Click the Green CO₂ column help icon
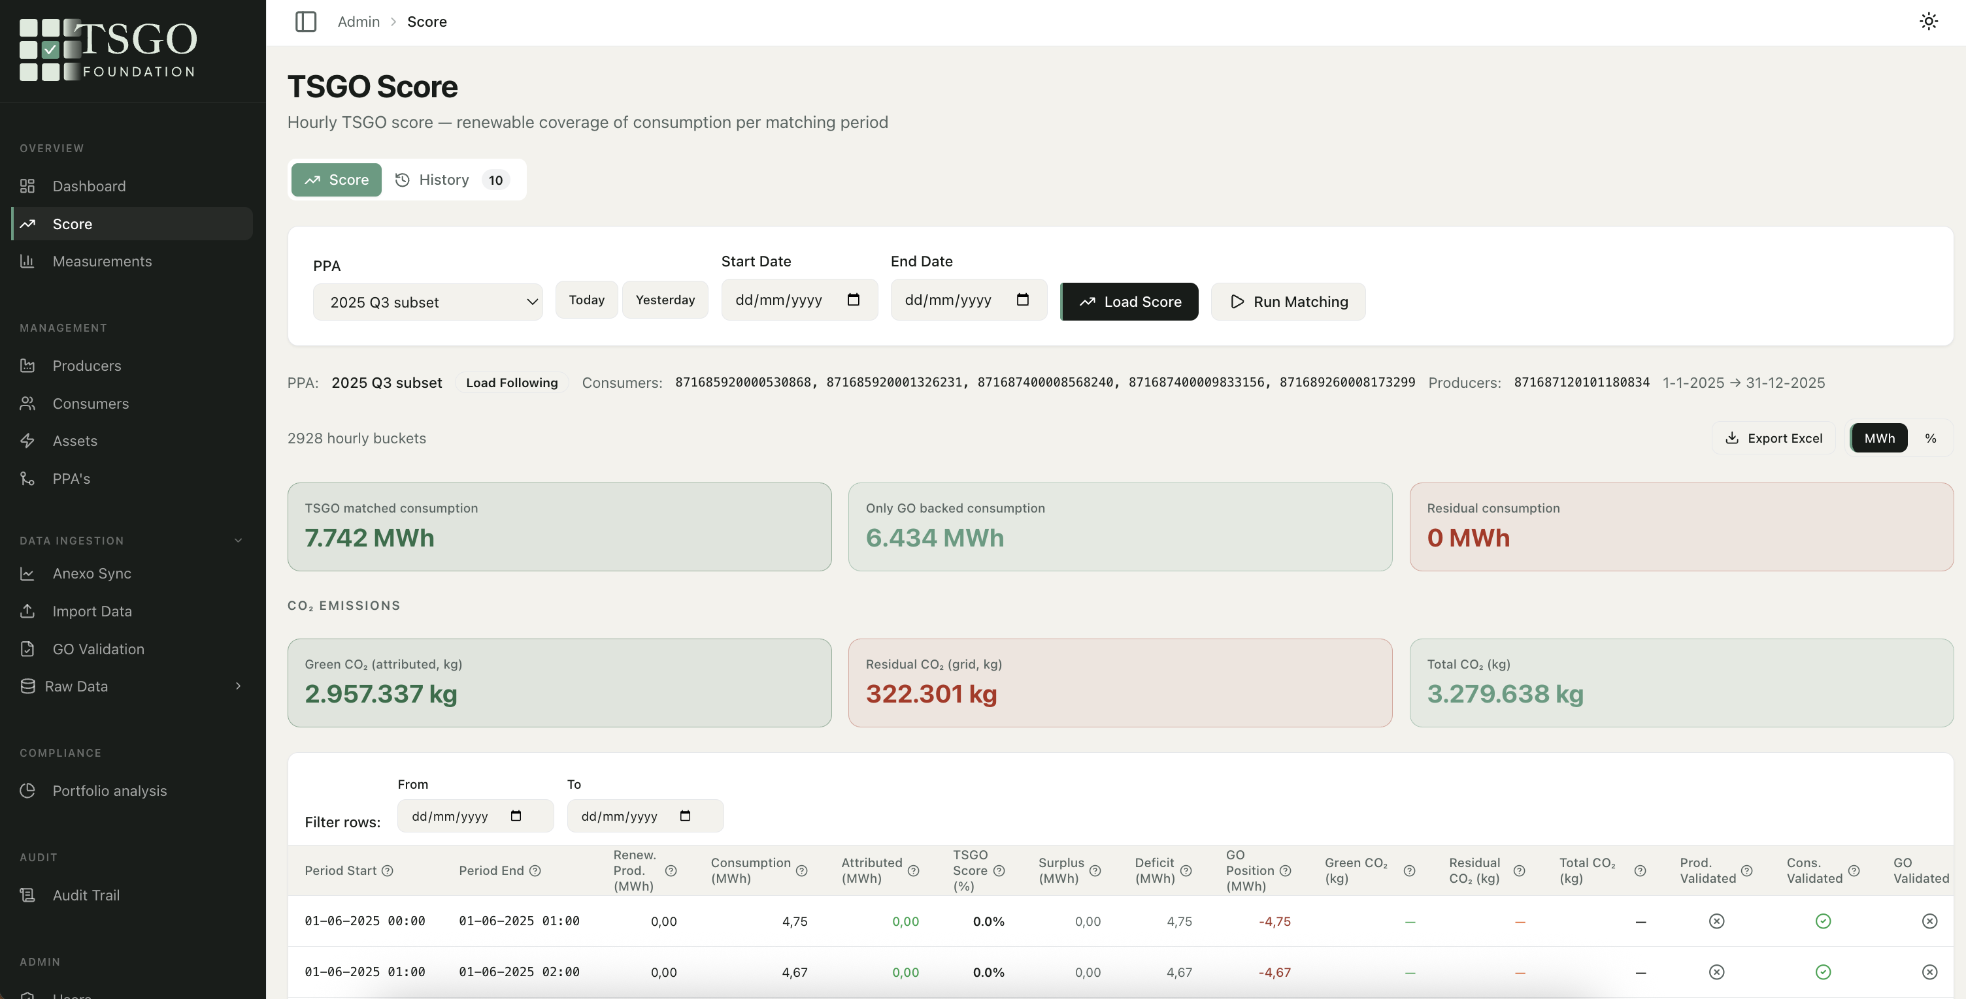1966x999 pixels. click(x=1410, y=871)
